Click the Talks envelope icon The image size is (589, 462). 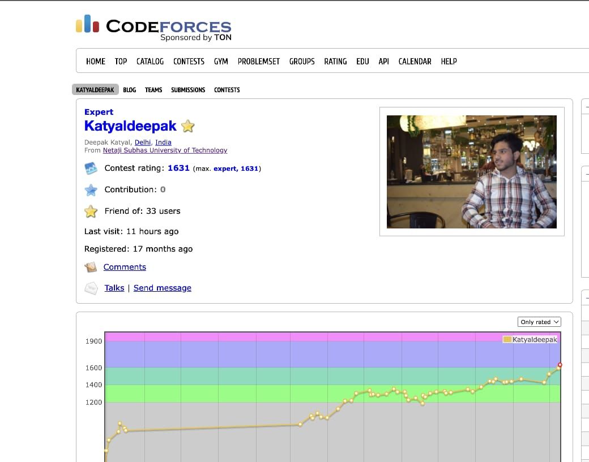[x=91, y=288]
